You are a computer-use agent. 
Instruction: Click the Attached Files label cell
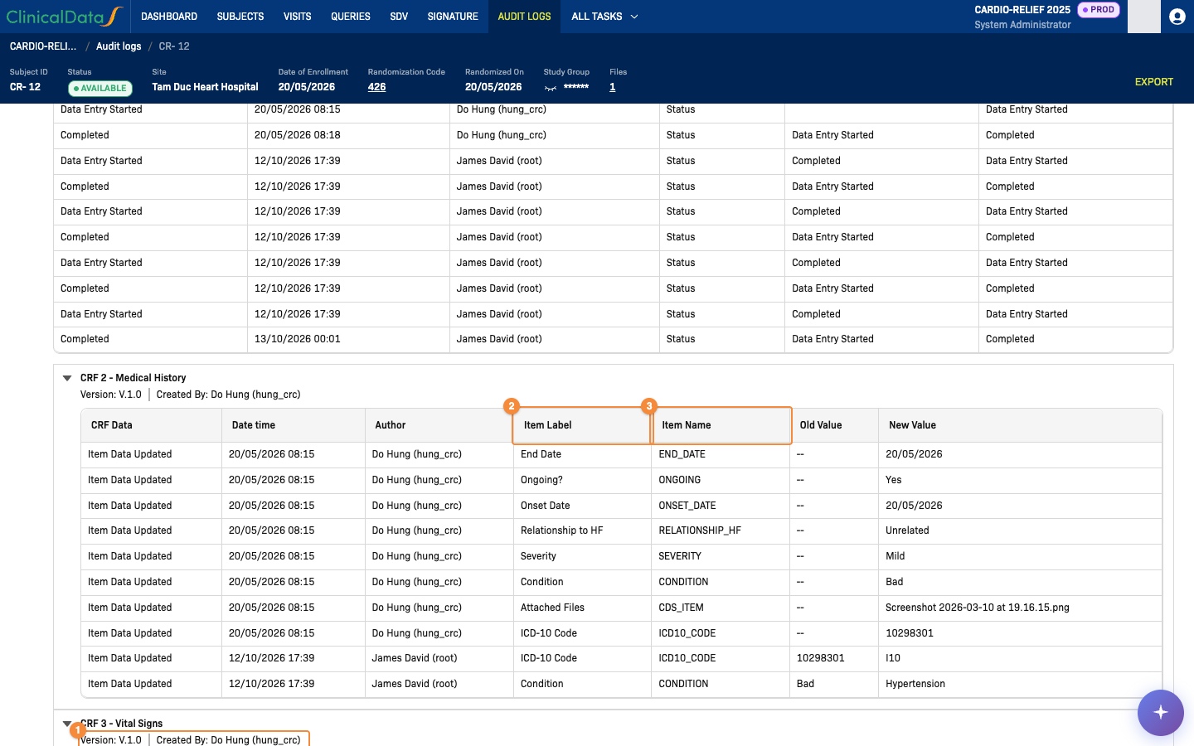[582, 608]
